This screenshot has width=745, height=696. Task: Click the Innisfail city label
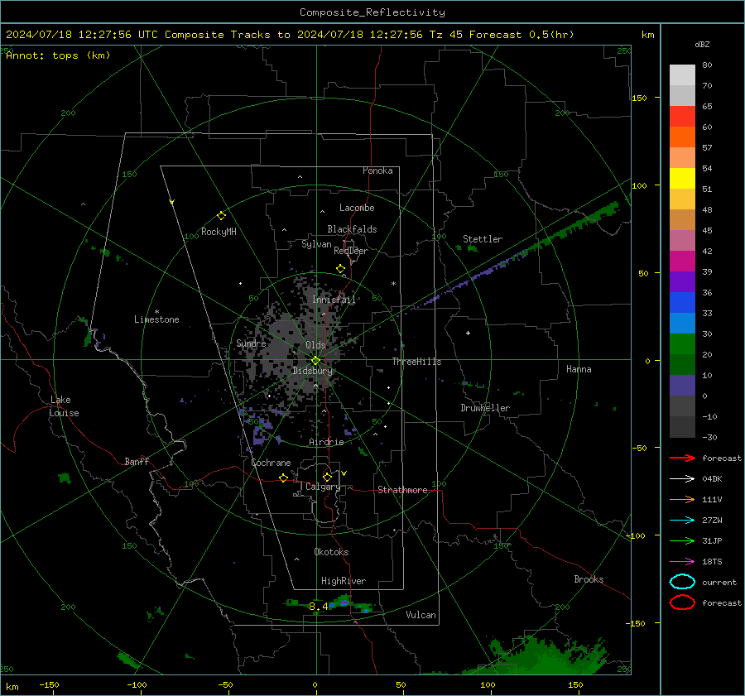(334, 300)
